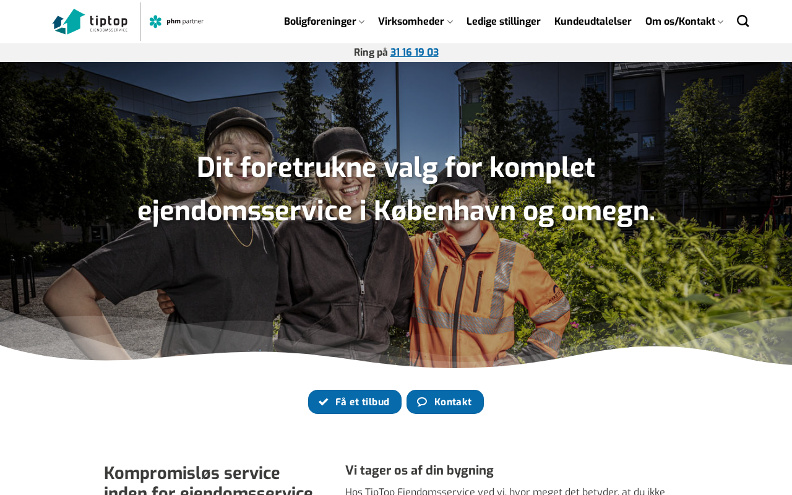Open the search magnifier icon
This screenshot has width=792, height=495.
point(742,21)
